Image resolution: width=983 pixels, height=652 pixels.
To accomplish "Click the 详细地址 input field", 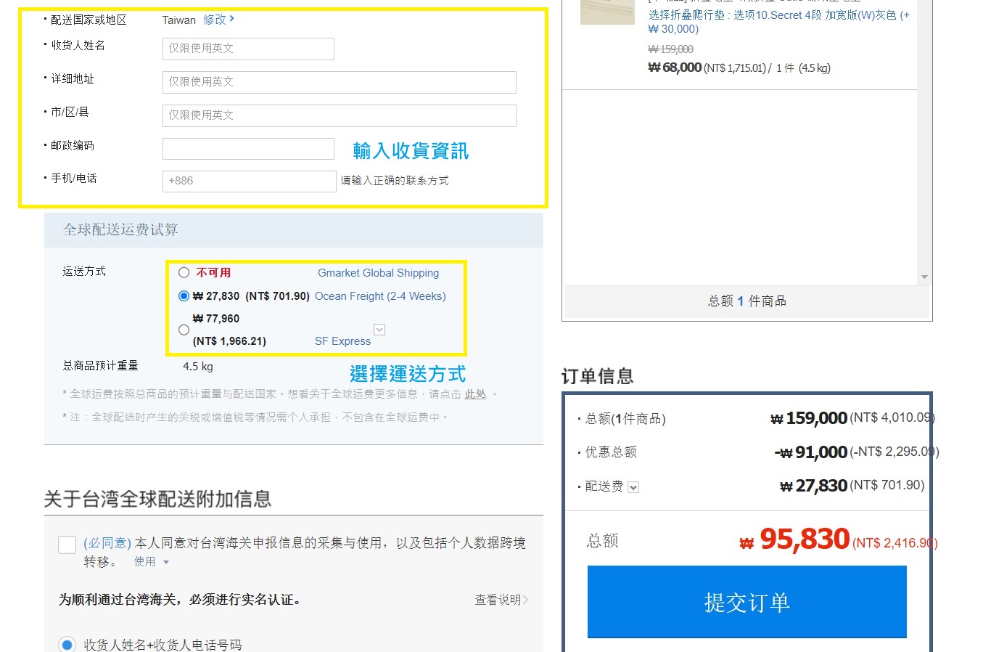I will pos(339,82).
